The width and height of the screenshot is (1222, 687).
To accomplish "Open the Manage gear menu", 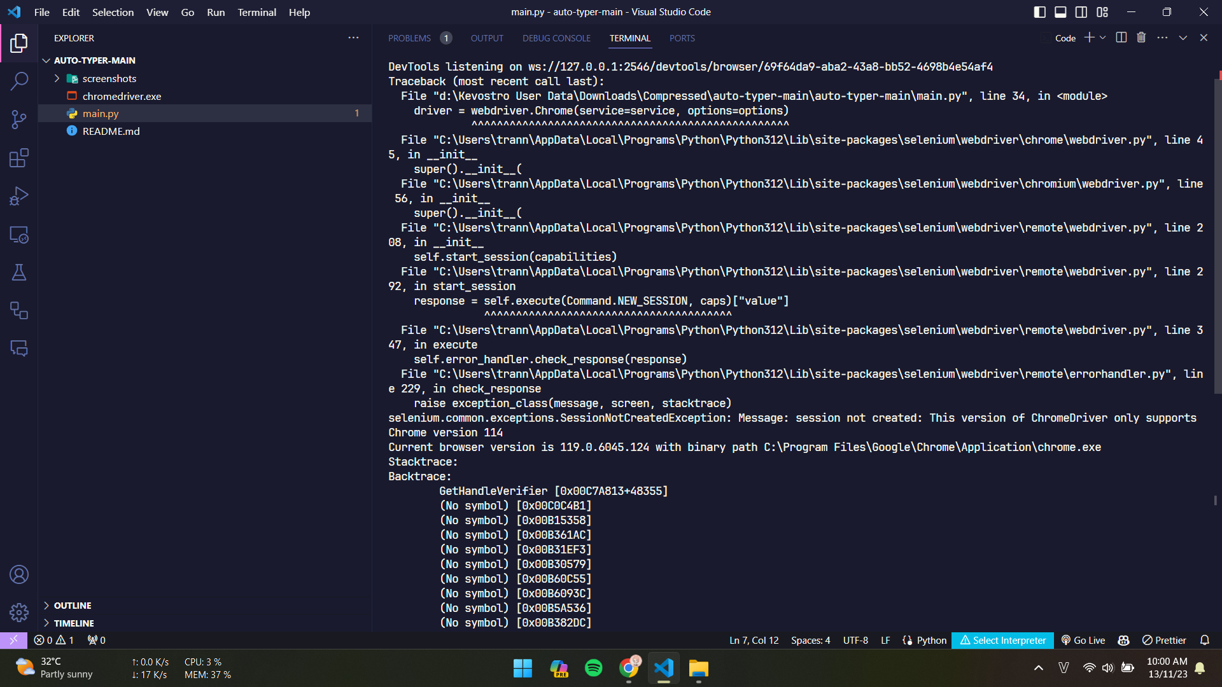I will 19,612.
